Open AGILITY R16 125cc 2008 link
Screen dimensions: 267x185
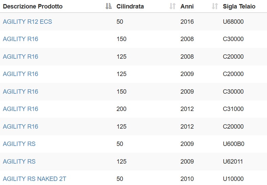click(20, 57)
